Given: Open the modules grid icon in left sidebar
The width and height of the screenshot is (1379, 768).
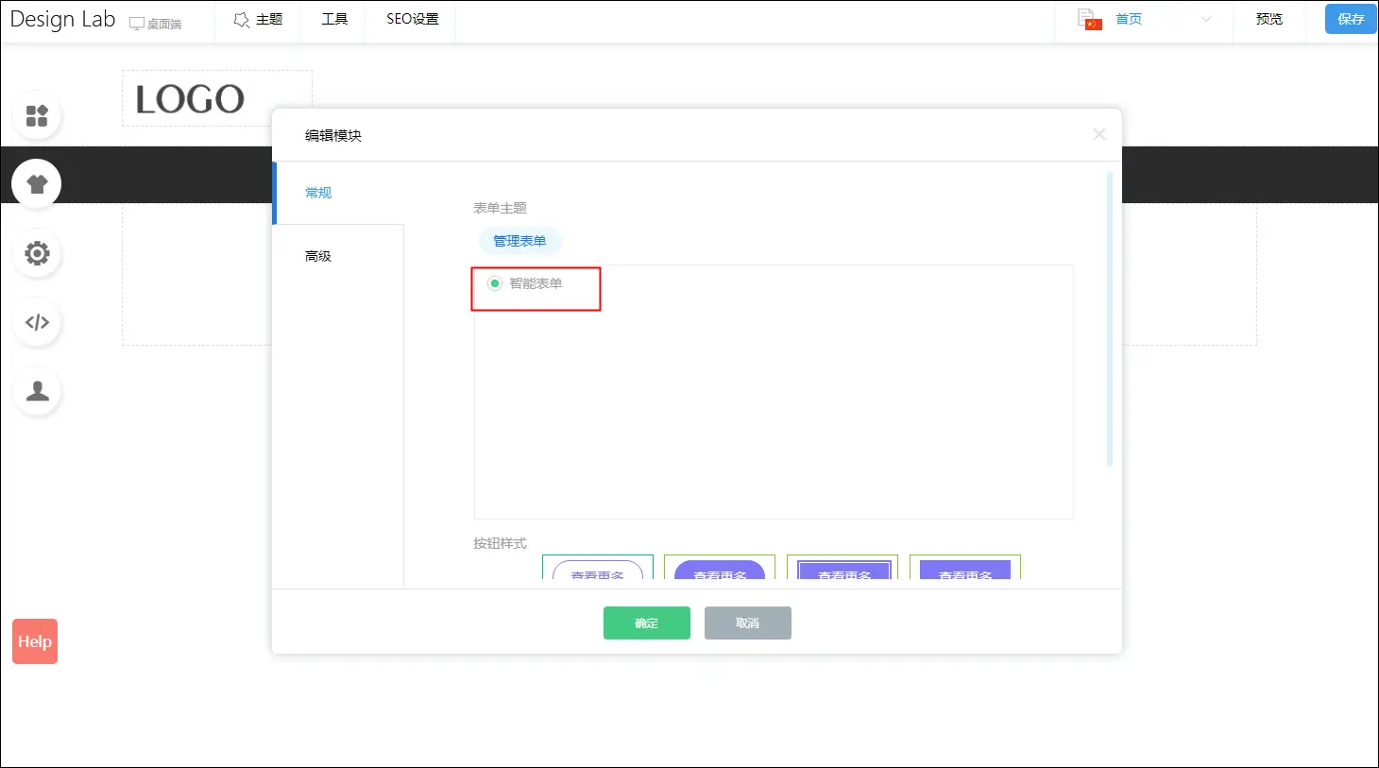Looking at the screenshot, I should [37, 116].
